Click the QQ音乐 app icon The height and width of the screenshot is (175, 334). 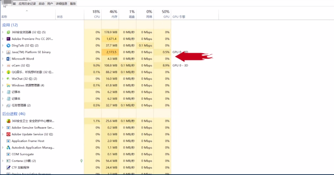(8, 72)
